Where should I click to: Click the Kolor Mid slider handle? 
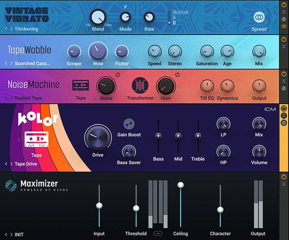point(178,136)
